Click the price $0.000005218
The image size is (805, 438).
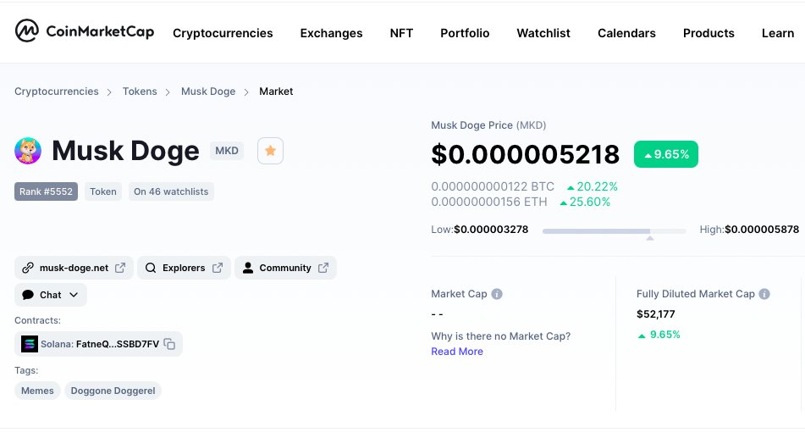coord(525,154)
